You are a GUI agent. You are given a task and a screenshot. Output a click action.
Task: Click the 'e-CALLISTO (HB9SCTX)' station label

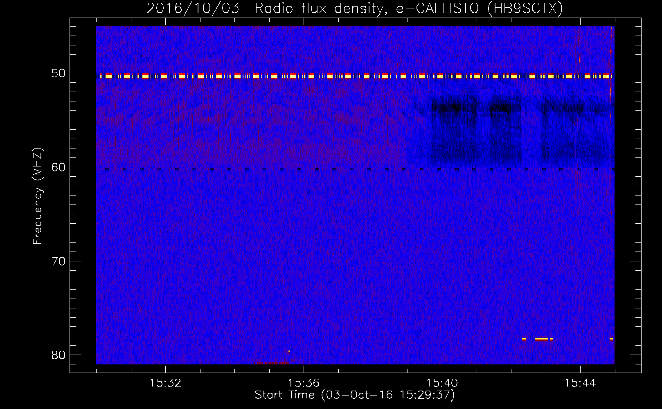(x=480, y=8)
